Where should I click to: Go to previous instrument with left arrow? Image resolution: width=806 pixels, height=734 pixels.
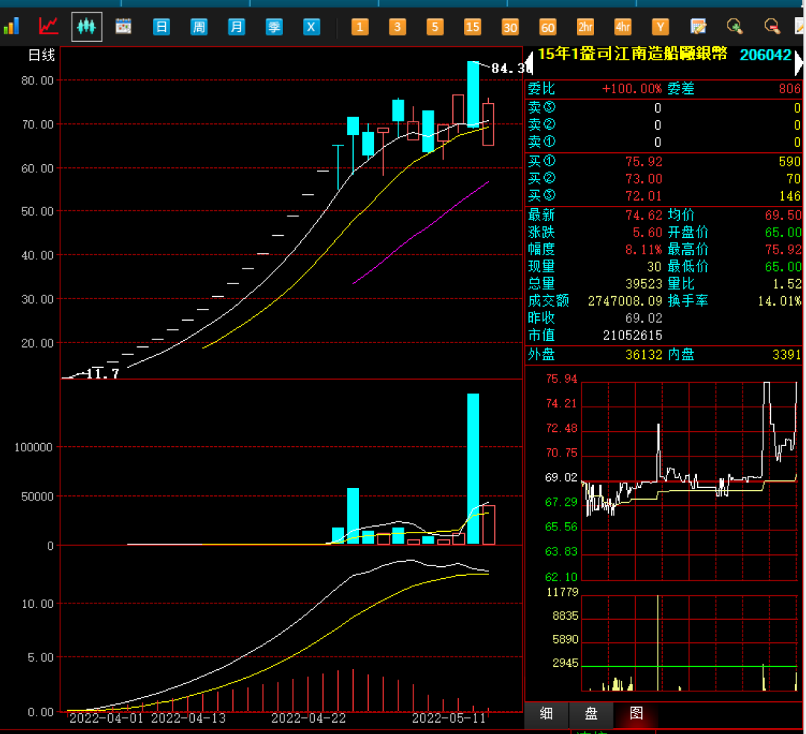[x=529, y=63]
